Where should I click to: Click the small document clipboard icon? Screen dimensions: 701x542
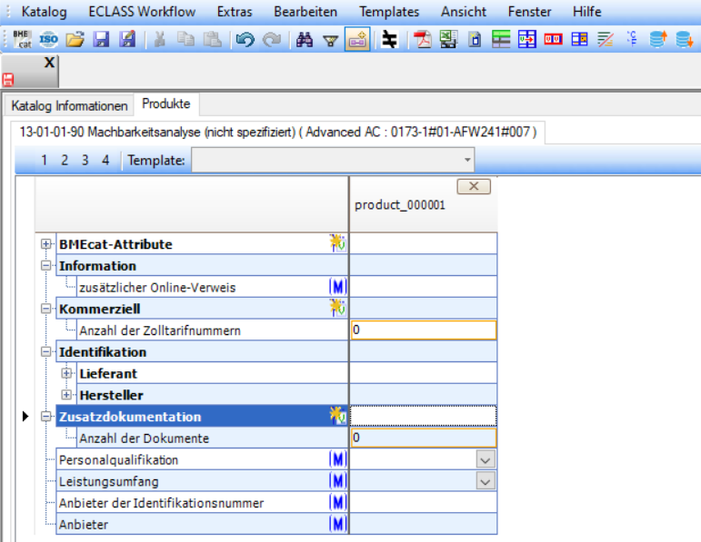pos(476,40)
